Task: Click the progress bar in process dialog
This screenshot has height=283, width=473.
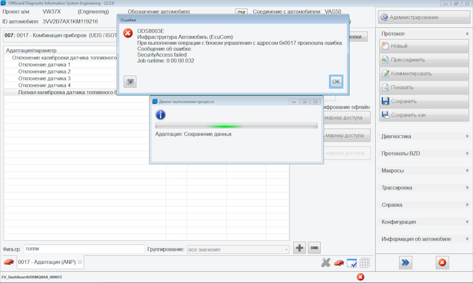Action: [236, 126]
